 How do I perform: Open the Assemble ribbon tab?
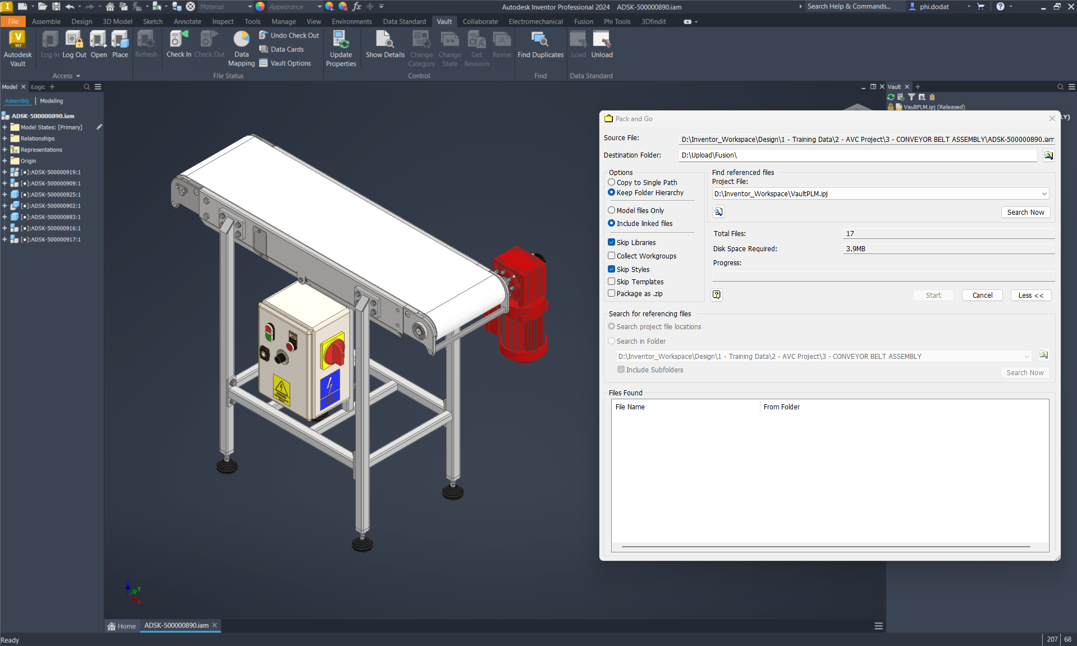(46, 21)
